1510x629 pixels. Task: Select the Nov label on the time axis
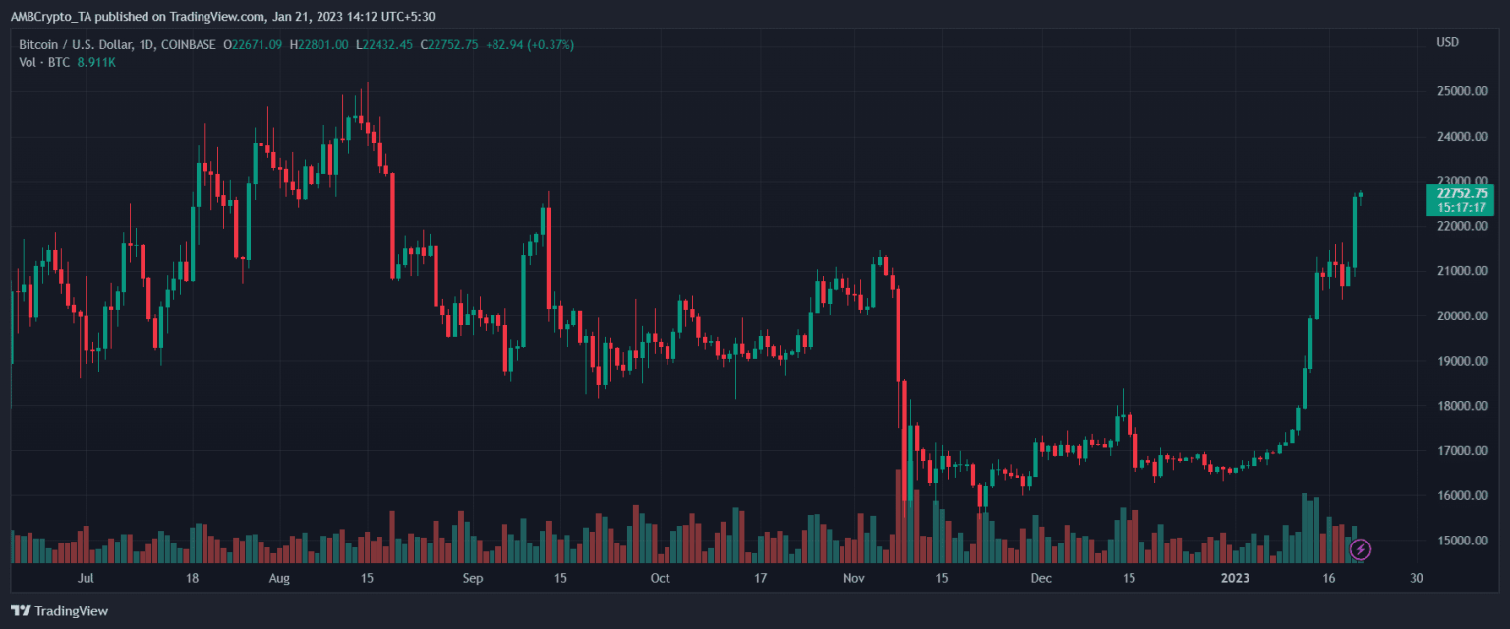tap(853, 579)
